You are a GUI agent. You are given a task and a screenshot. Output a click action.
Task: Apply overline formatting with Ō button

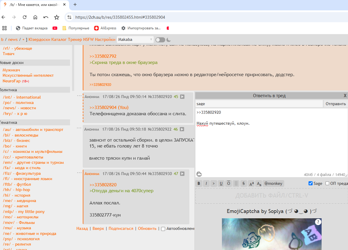coord(229,184)
